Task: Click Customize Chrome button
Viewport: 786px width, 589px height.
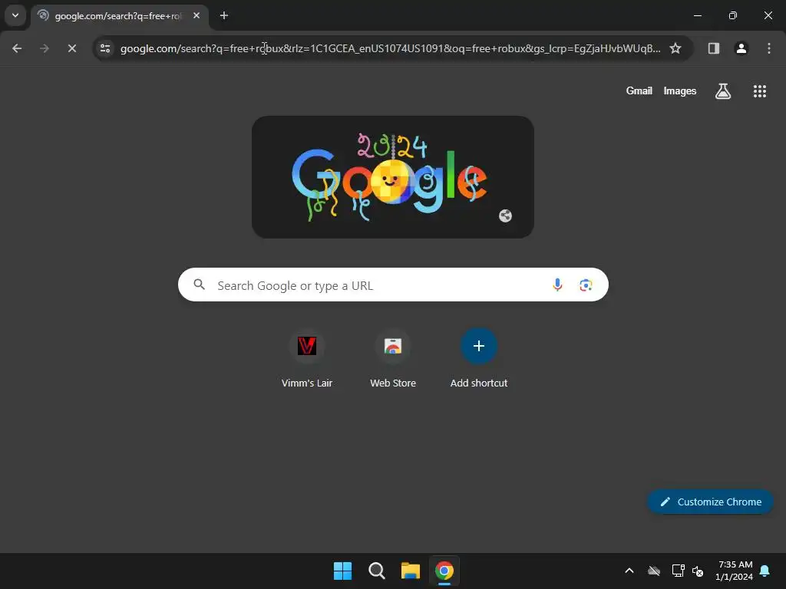Action: 710,502
